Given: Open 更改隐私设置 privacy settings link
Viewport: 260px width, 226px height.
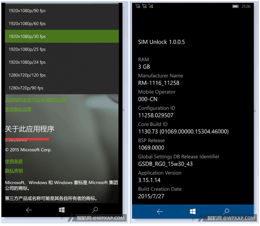Looking at the screenshot, I should (18, 109).
